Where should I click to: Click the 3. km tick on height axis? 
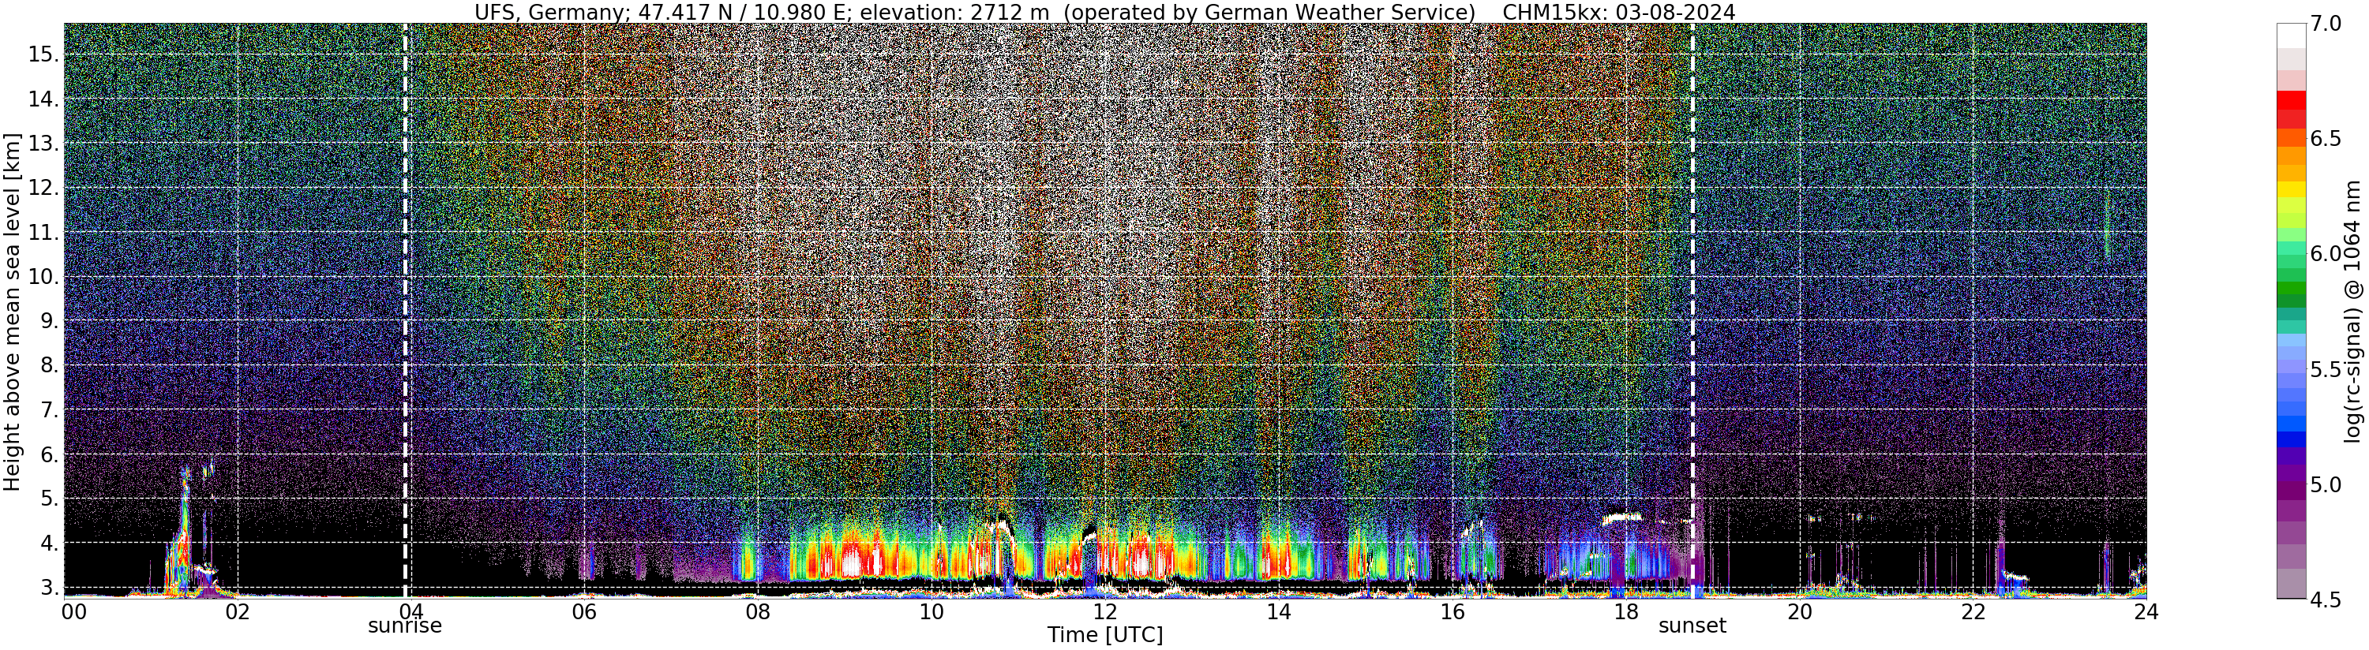50,588
